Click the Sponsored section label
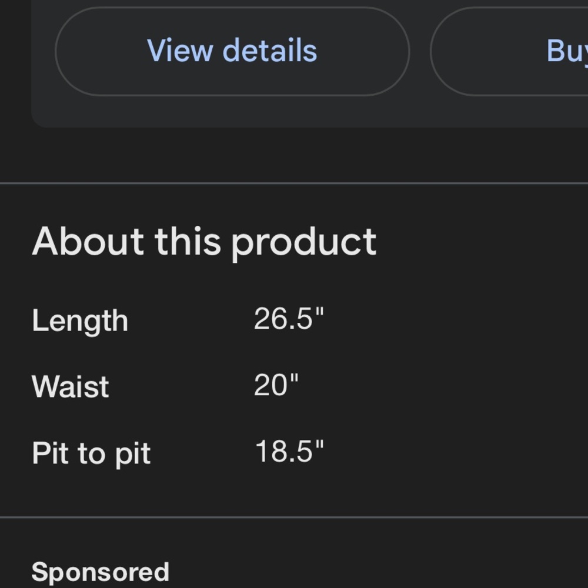This screenshot has height=588, width=588. pos(100,572)
